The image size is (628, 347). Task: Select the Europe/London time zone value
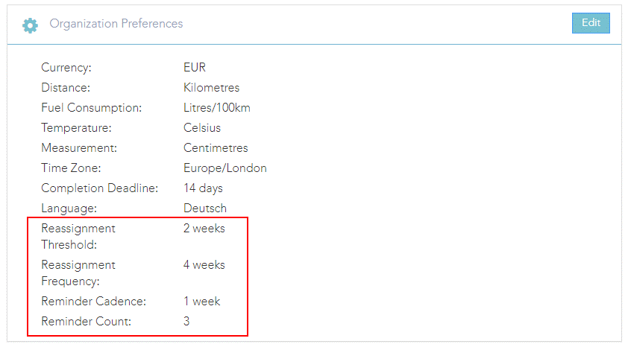(224, 168)
